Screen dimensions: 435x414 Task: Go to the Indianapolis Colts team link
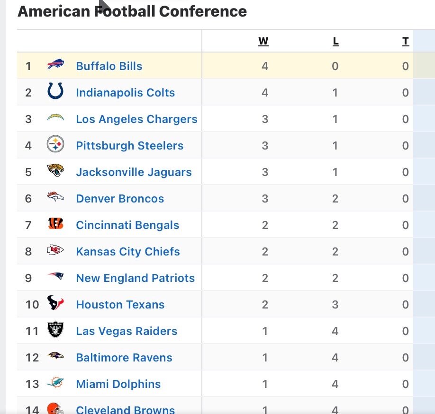coord(125,93)
